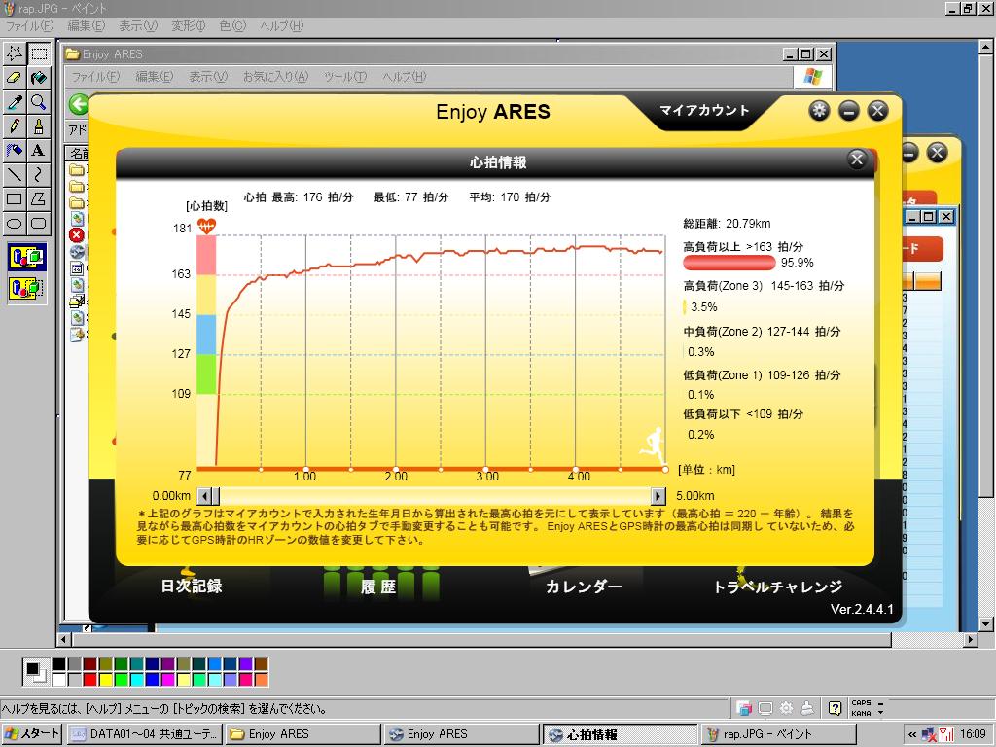Screen dimensions: 996x747
Task: Click the 総距離: 20.79km text
Action: pyautogui.click(x=727, y=224)
